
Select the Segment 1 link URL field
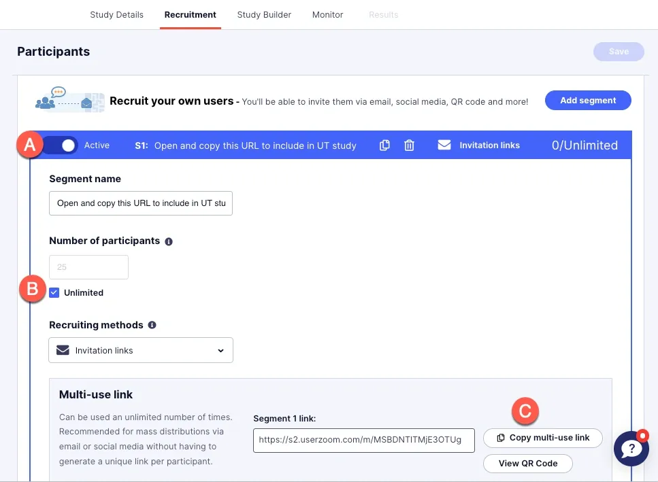point(363,440)
